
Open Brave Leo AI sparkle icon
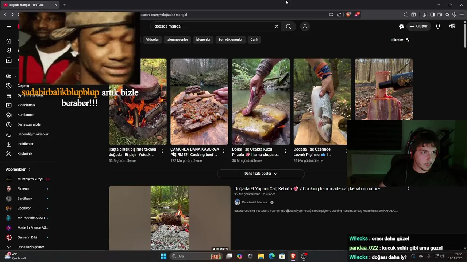[x=447, y=15]
